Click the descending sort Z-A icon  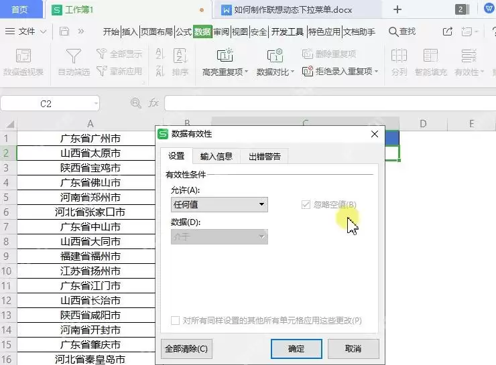click(x=160, y=71)
